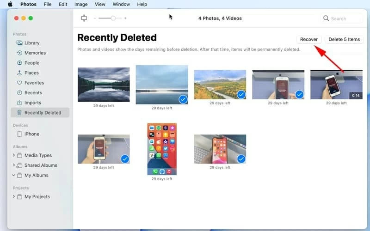Expand the Media Types album group
370x231 pixels.
pyautogui.click(x=14, y=155)
